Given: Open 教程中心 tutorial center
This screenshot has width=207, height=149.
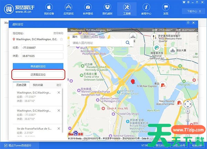Looking at the screenshot, I should [x=146, y=9].
